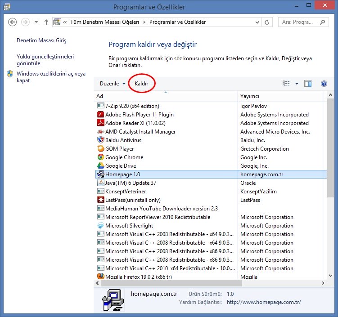Select Gretech Corporation publisher cell
Image resolution: width=338 pixels, height=317 pixels.
265,149
